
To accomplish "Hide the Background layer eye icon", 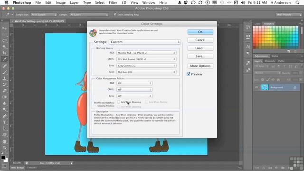I will 256,87.
